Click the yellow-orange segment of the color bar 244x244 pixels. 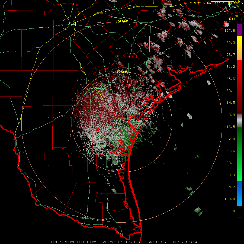tap(239, 48)
